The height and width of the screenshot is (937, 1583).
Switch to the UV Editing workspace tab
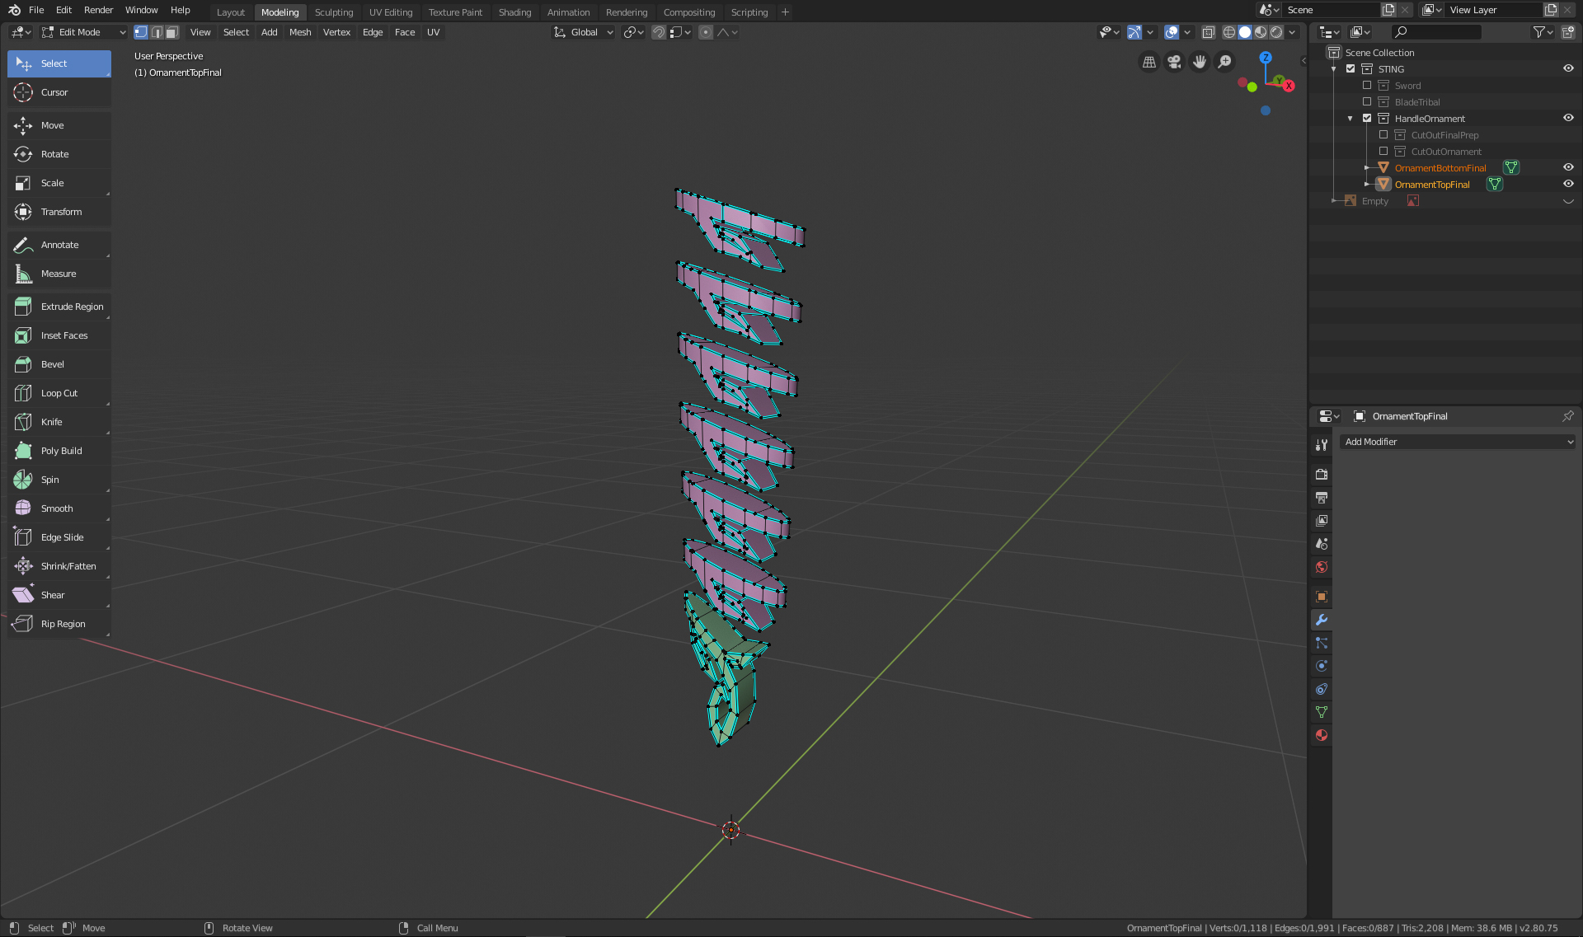[390, 12]
